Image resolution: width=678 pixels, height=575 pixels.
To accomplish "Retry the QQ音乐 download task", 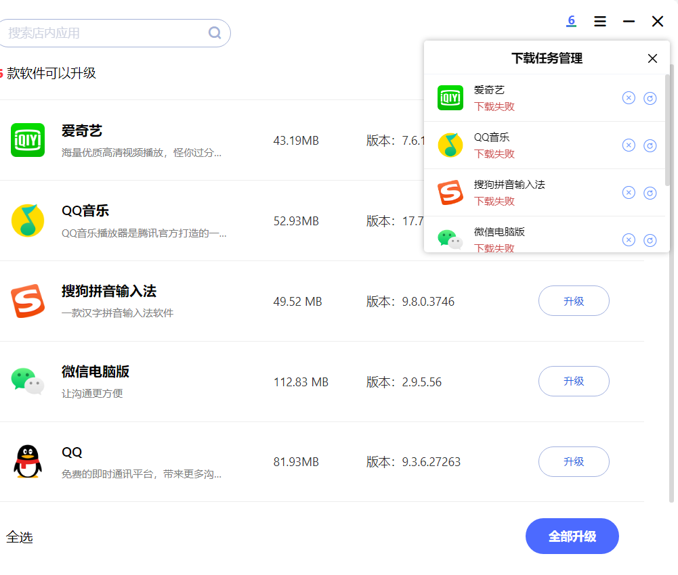I will pyautogui.click(x=650, y=145).
